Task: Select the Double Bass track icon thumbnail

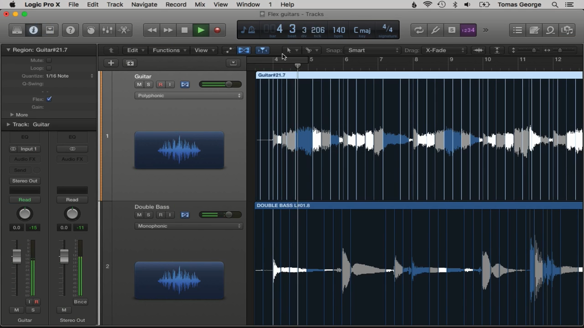Action: point(179,281)
